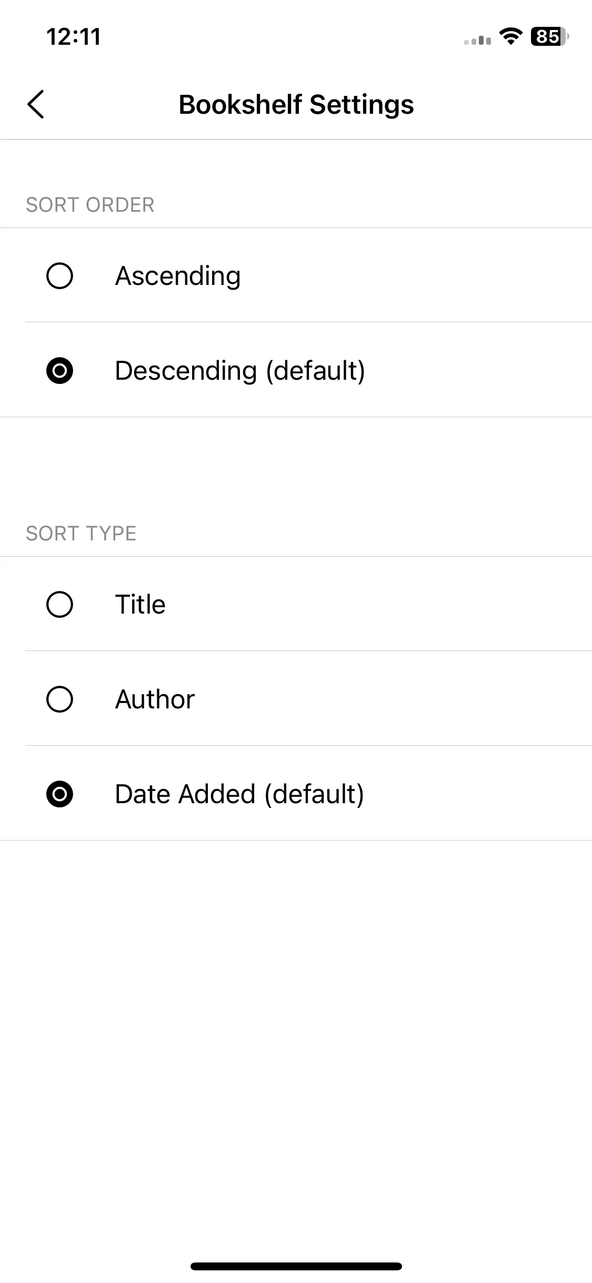The height and width of the screenshot is (1283, 592).
Task: Tap the home indicator bar
Action: click(296, 1266)
